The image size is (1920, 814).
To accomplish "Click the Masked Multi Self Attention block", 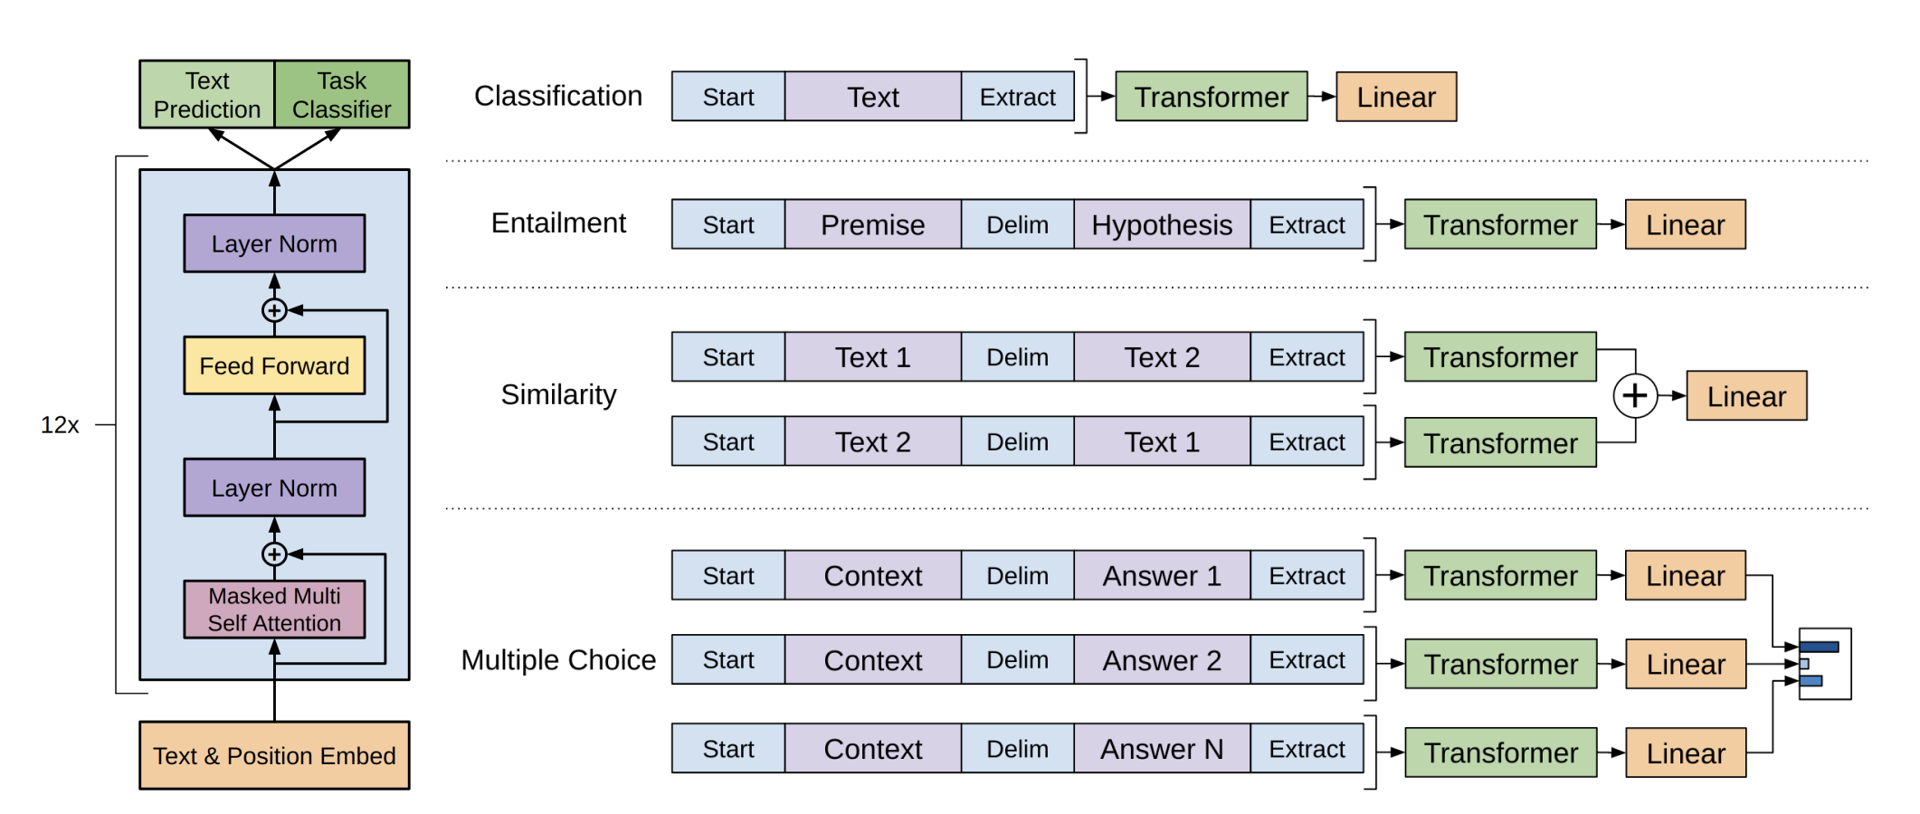I will coord(274,610).
